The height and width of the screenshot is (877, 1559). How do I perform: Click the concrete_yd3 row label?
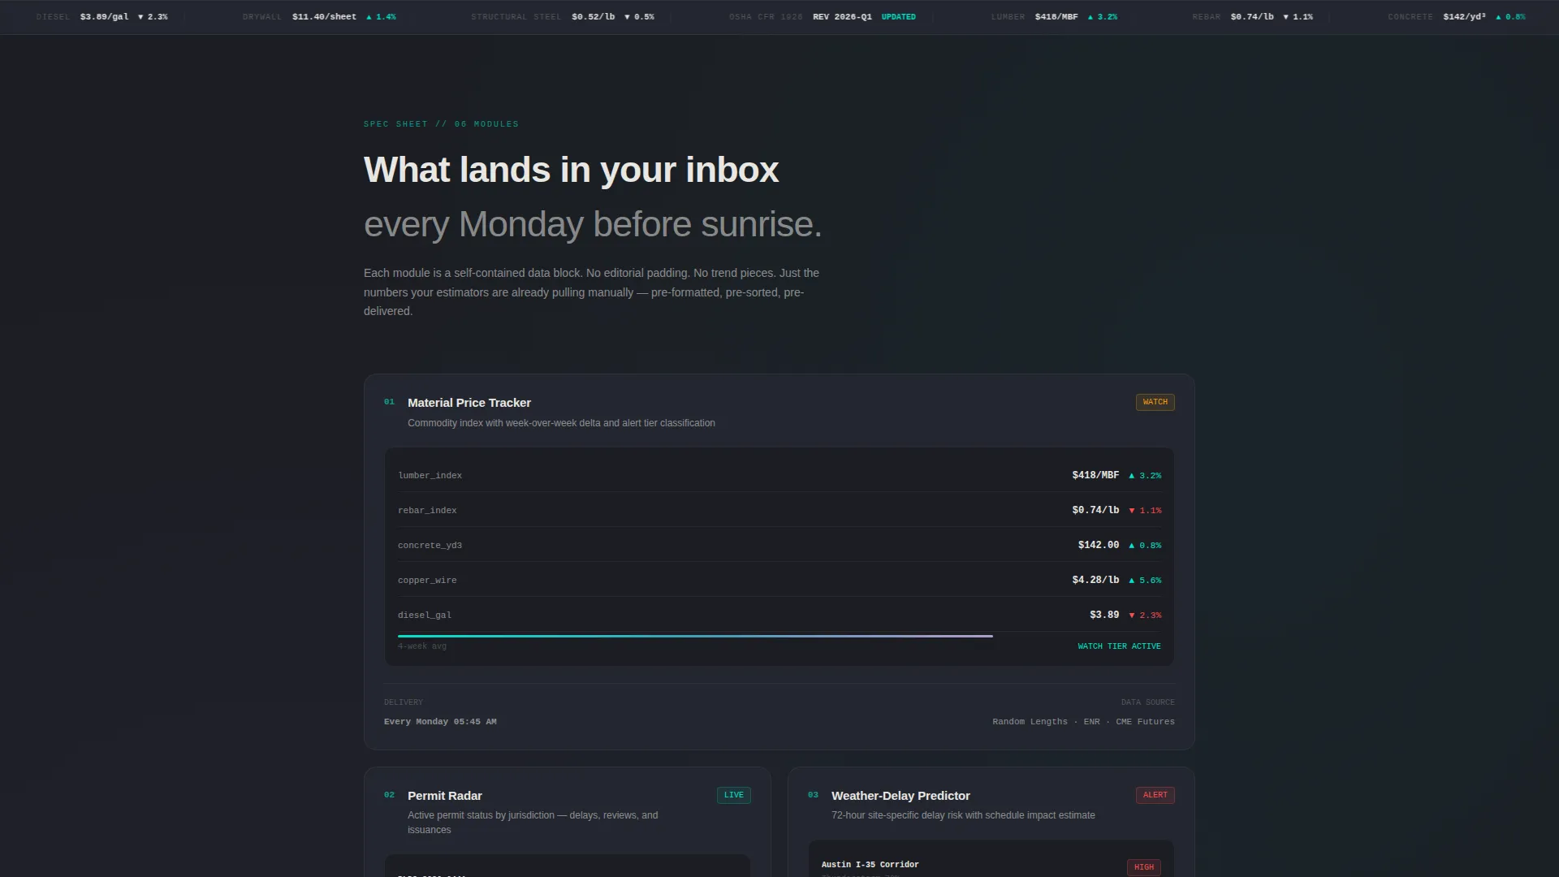[x=430, y=546]
